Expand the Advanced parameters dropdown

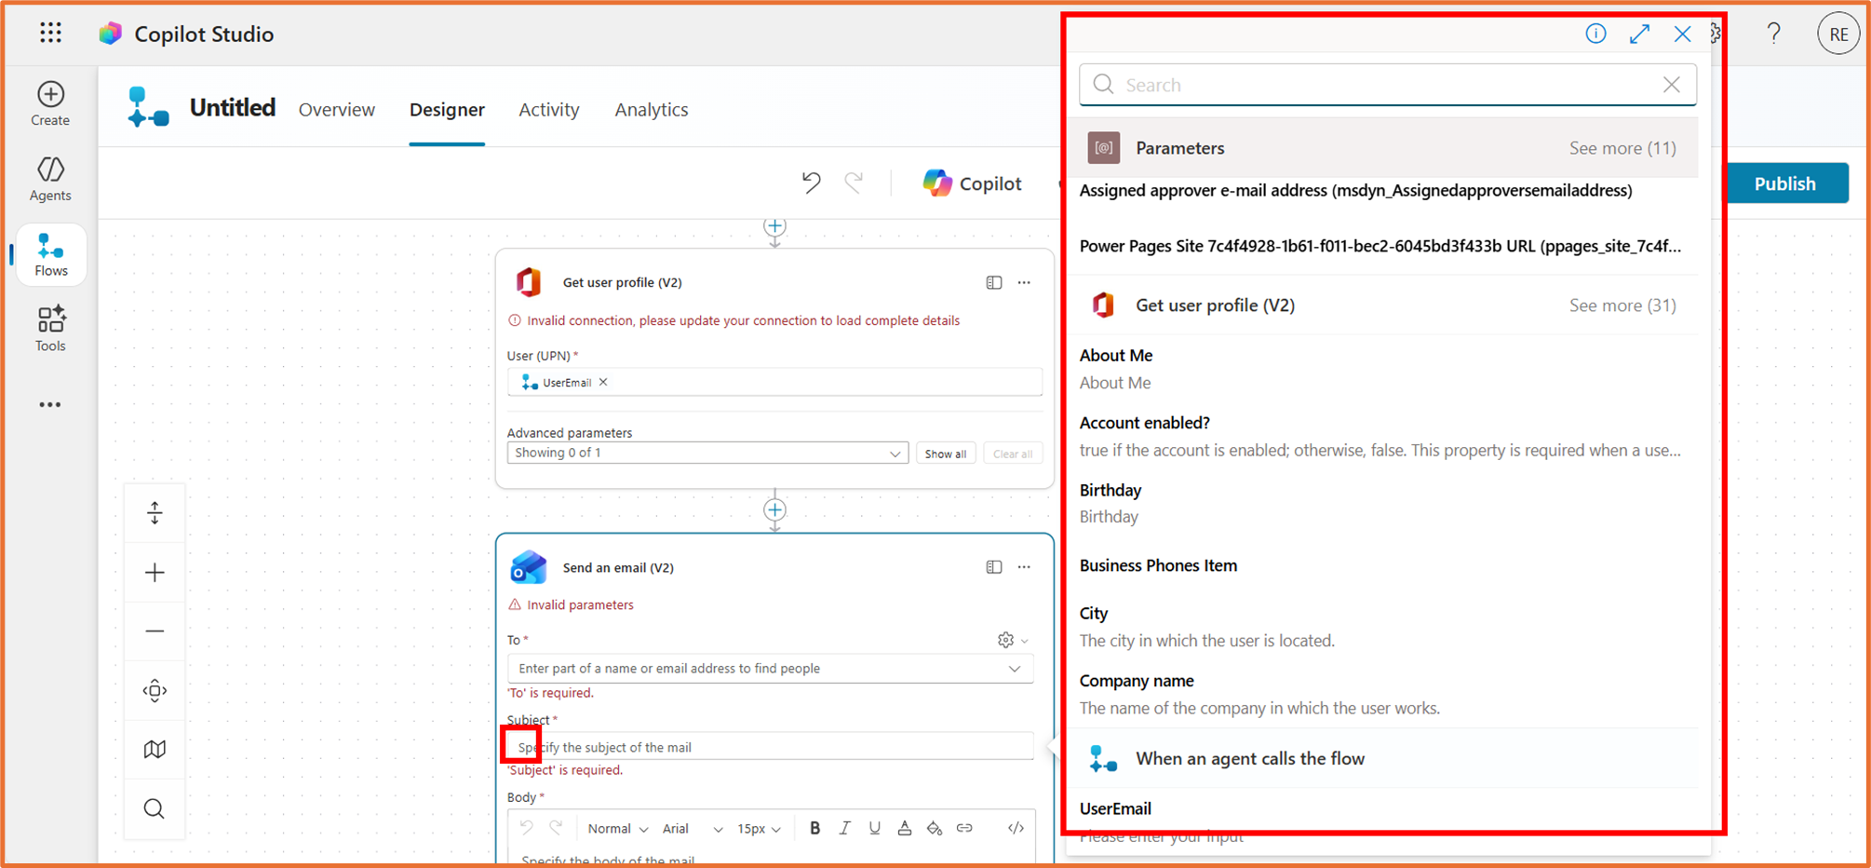point(707,453)
